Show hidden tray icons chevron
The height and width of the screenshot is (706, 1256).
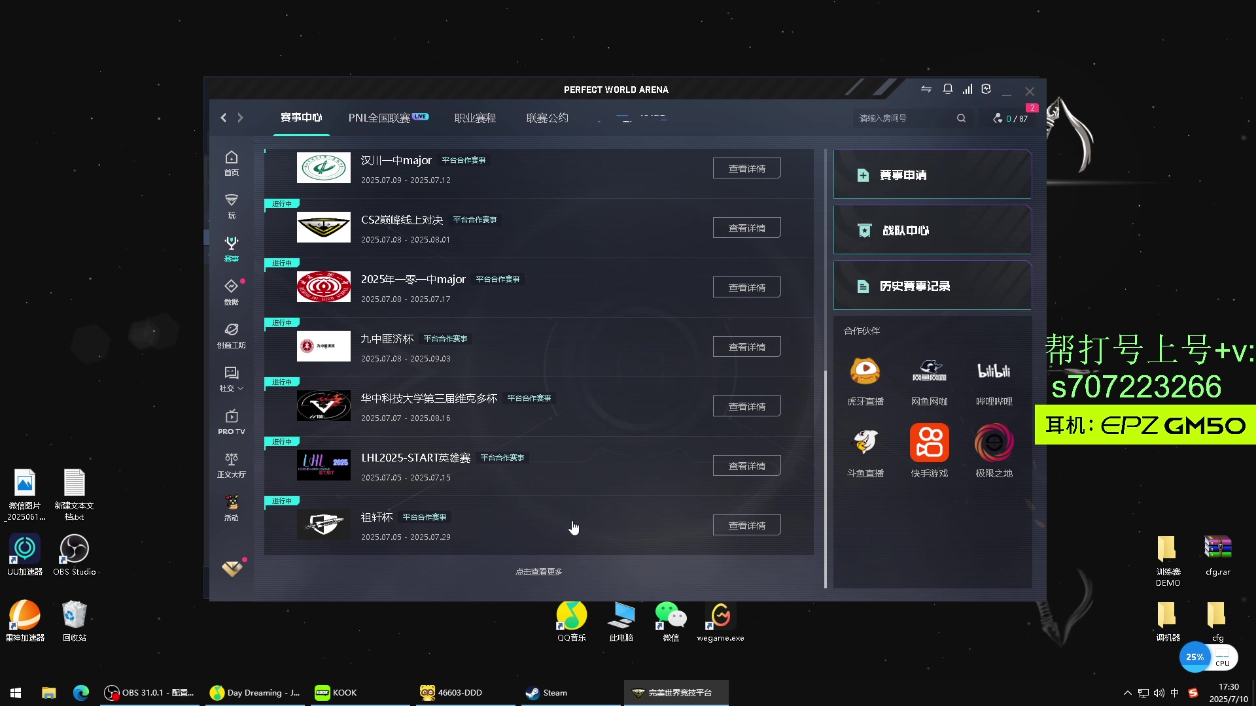1127,693
